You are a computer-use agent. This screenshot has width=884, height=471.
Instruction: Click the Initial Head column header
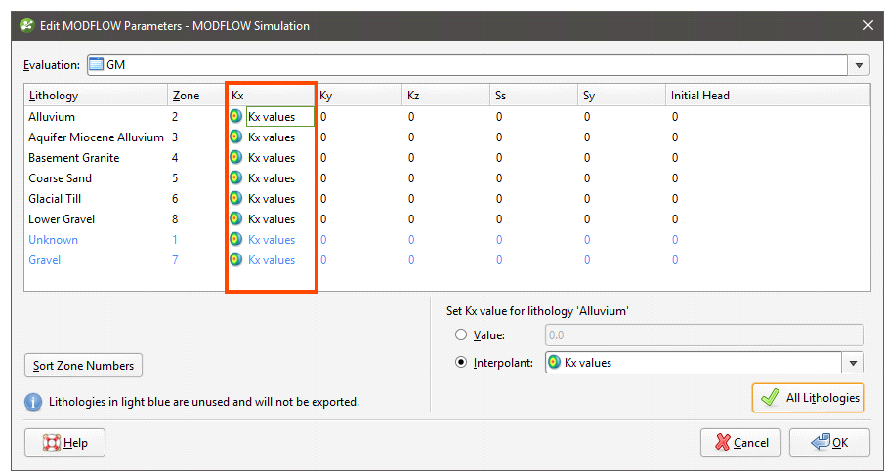[x=769, y=96]
